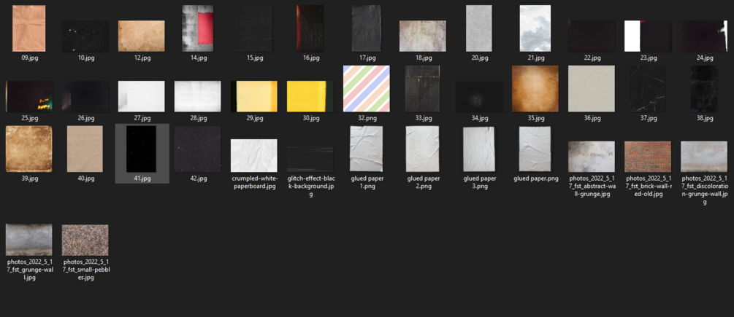
Task: Select the 21.jpg cloudy sky thumbnail
Action: tap(535, 28)
